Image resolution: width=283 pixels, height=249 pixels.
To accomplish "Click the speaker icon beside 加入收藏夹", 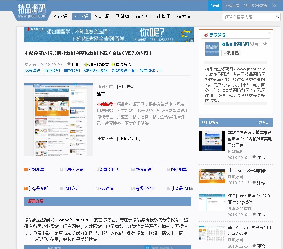I will (x=86, y=64).
